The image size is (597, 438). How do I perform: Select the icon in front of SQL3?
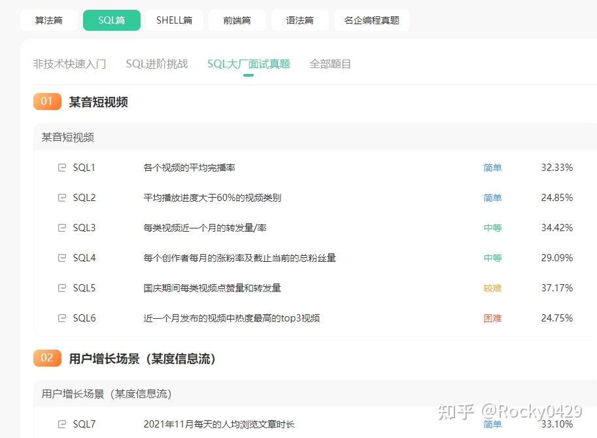[61, 228]
